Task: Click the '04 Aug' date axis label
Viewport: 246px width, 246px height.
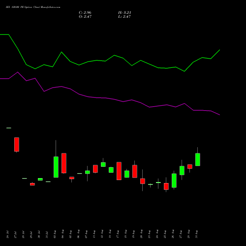Action: [62, 234]
